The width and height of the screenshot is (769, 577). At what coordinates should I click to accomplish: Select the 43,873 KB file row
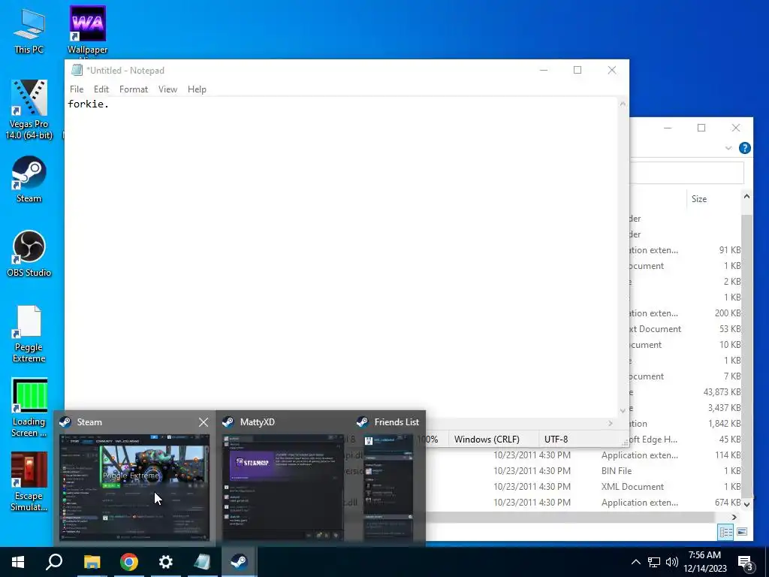pos(686,392)
